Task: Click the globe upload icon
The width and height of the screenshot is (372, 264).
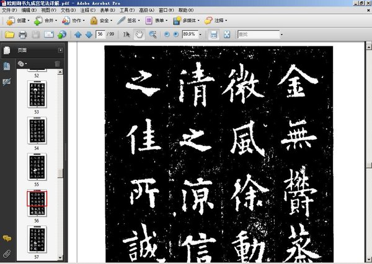Action: tap(62, 35)
